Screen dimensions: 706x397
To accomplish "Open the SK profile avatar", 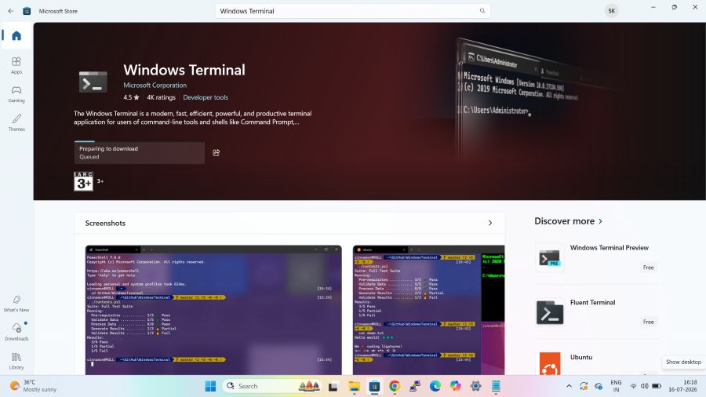I will tap(611, 11).
